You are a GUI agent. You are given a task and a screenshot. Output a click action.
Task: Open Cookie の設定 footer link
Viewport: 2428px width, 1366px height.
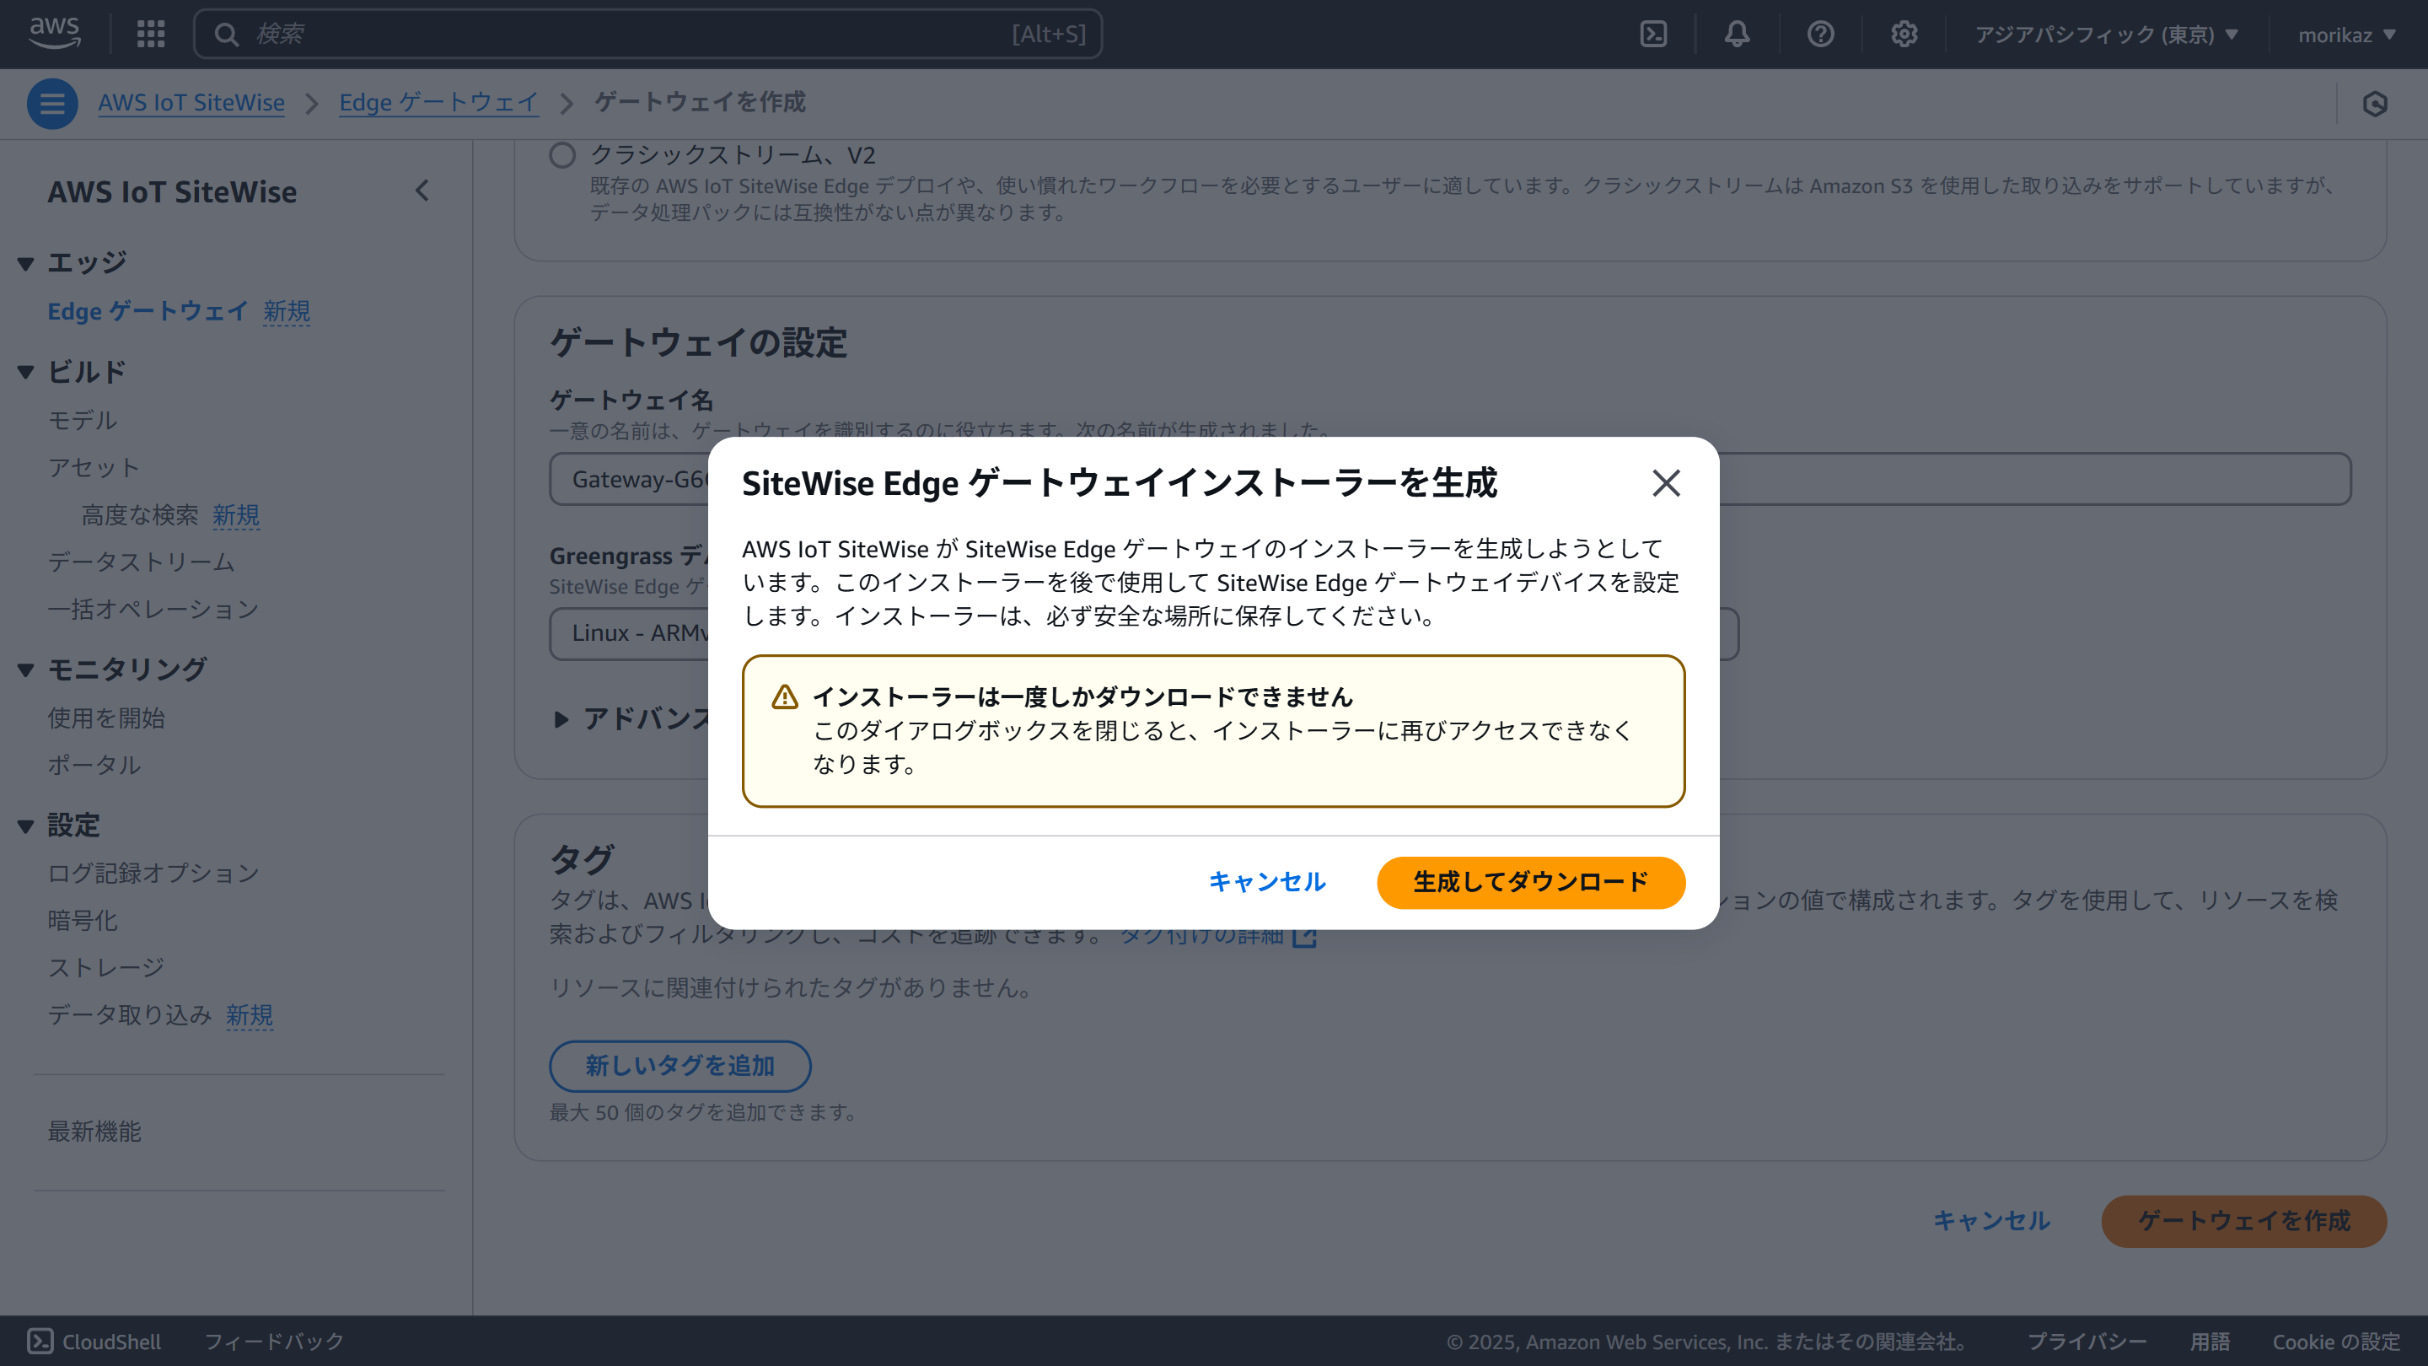tap(2335, 1342)
